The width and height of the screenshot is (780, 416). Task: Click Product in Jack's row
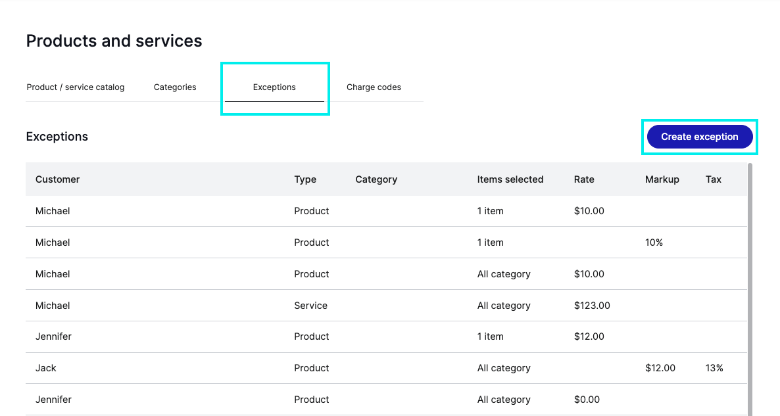tap(311, 368)
